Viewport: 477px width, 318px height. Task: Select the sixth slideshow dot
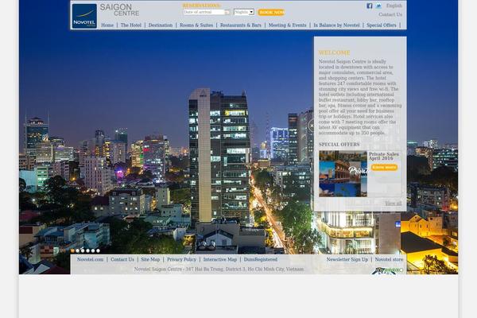[x=98, y=250]
